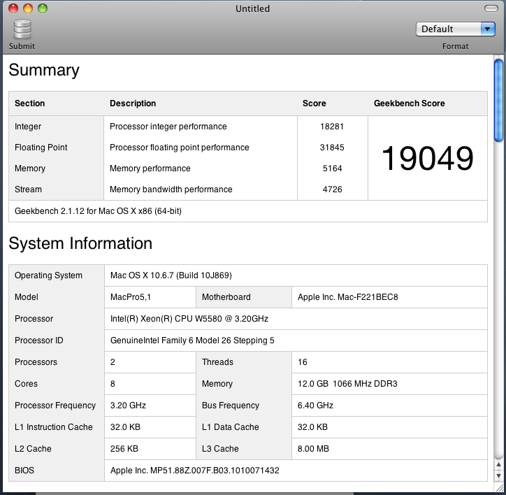Screen dimensions: 506x495
Task: Click the MacPro5,1 model value
Action: (x=131, y=296)
